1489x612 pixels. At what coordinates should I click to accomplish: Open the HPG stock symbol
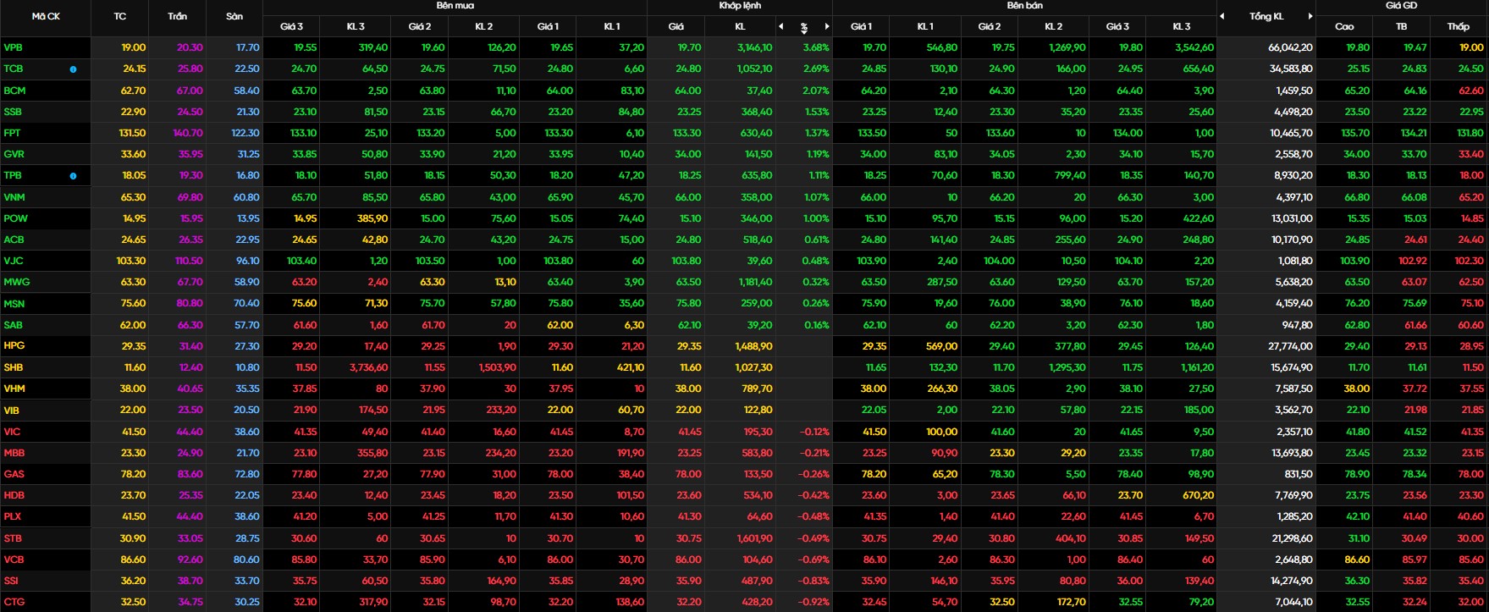pyautogui.click(x=14, y=345)
